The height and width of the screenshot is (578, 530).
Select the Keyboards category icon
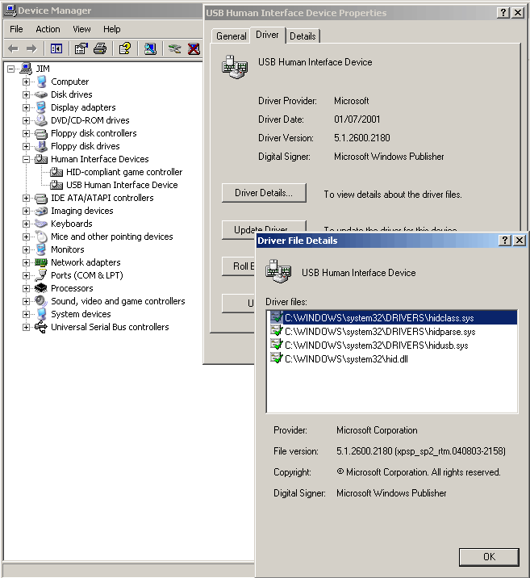(41, 224)
